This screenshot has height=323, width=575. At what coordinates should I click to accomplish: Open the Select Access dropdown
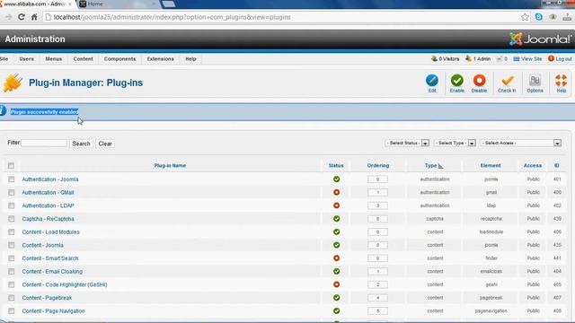tap(521, 143)
